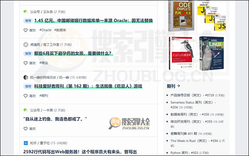Select the #数据库 tag
Screen dimensions: 249x156
(60, 30)
